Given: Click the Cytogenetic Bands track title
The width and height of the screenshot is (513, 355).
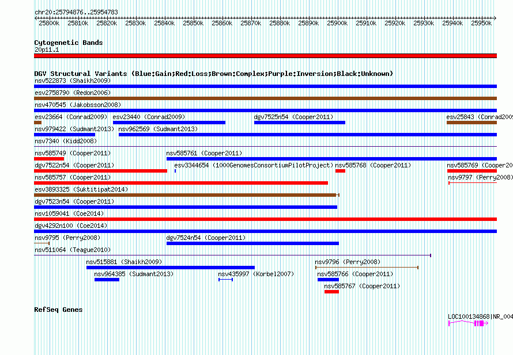Looking at the screenshot, I should coord(69,43).
